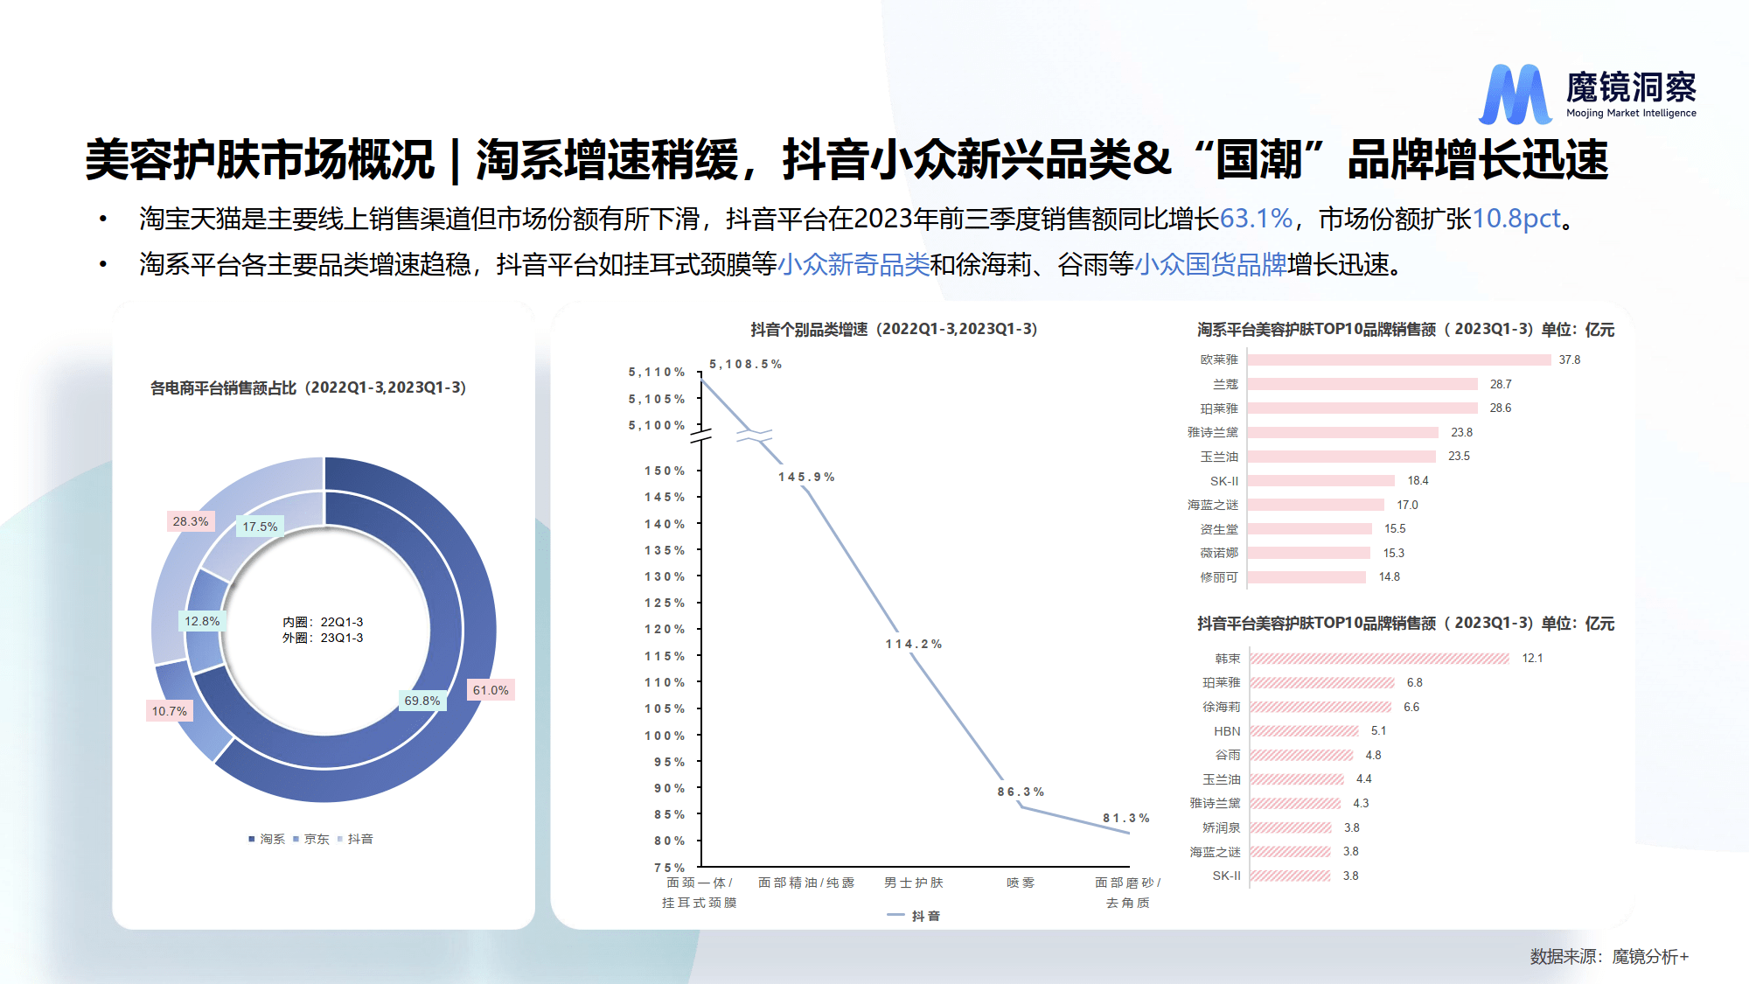Click the 雅诗兰黛 23.8 bar
The width and height of the screenshot is (1749, 984).
[1343, 432]
